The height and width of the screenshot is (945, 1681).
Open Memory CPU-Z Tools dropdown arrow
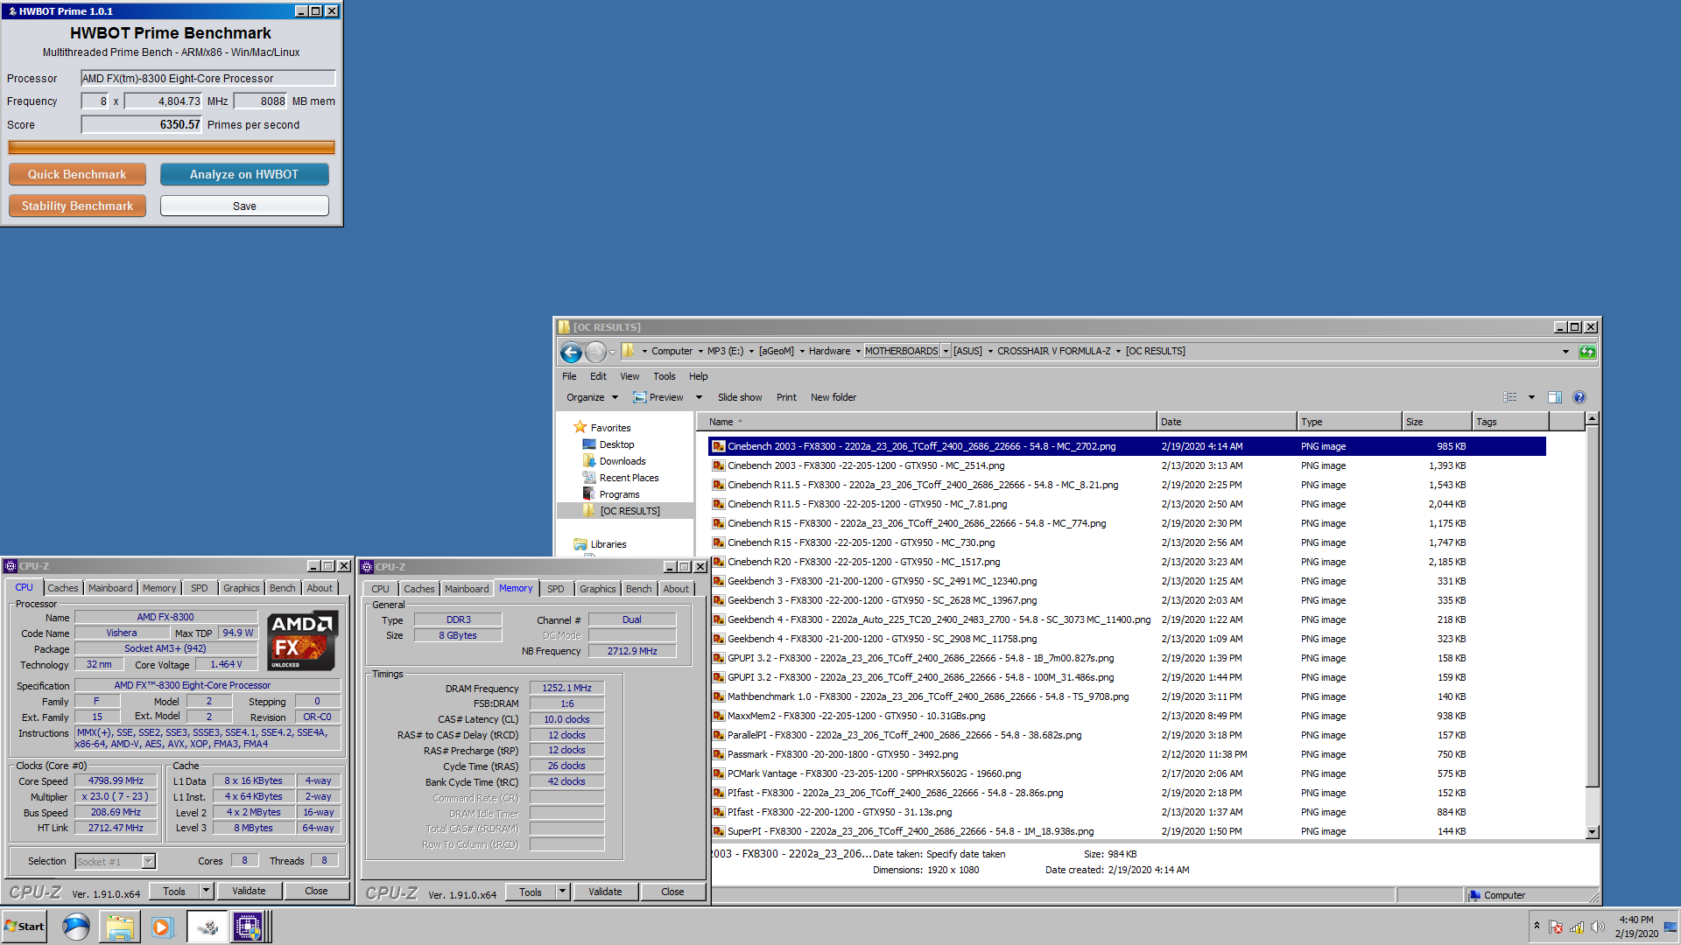point(563,892)
